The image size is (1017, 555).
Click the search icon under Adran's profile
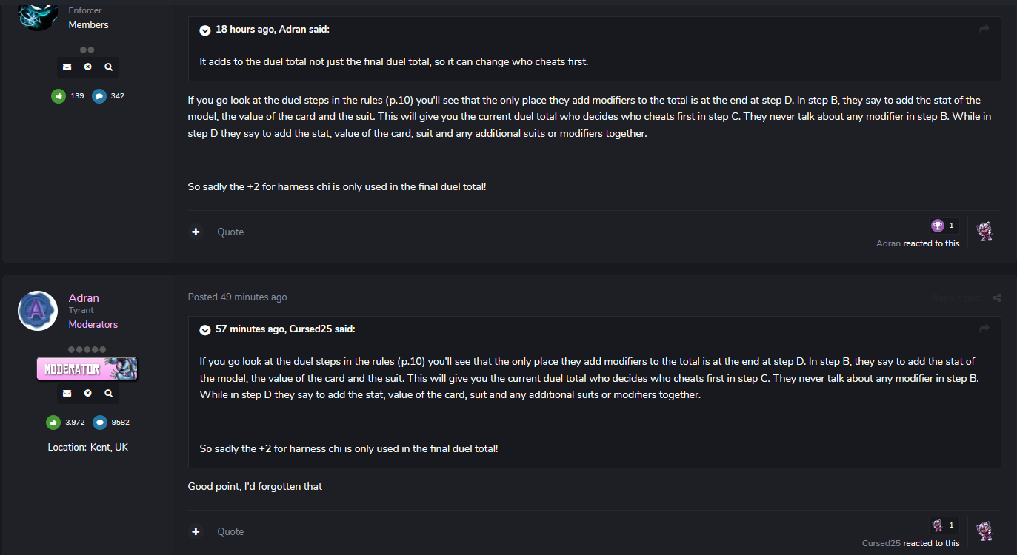(x=109, y=393)
